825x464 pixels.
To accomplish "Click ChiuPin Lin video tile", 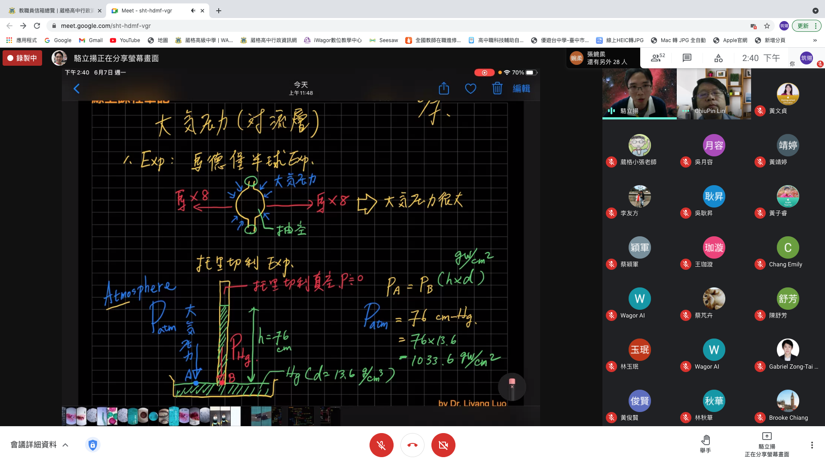I will (x=714, y=94).
